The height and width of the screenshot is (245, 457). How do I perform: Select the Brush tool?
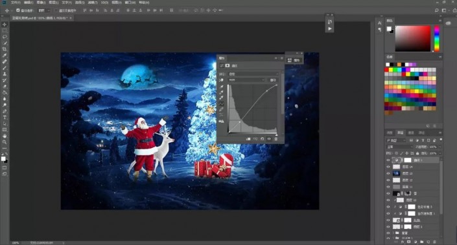[x=5, y=68]
